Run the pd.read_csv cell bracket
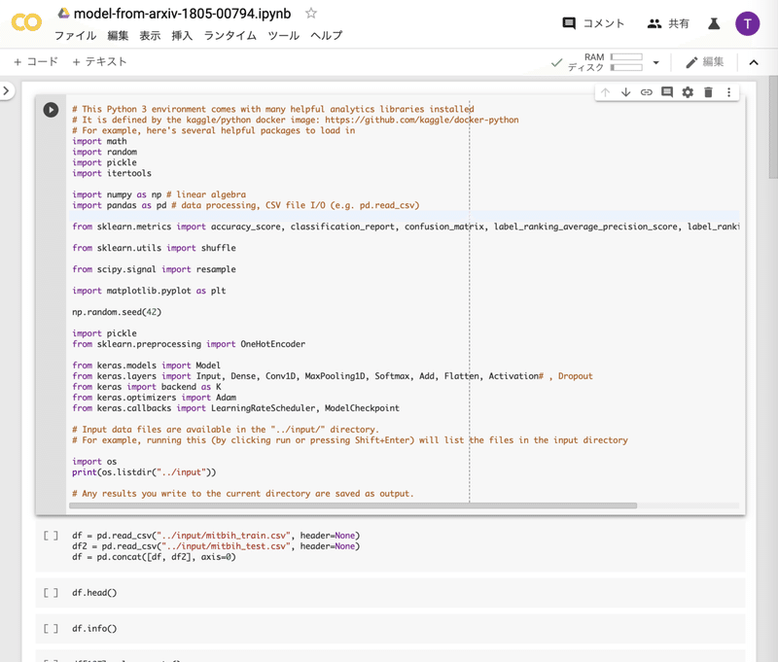 pos(51,536)
